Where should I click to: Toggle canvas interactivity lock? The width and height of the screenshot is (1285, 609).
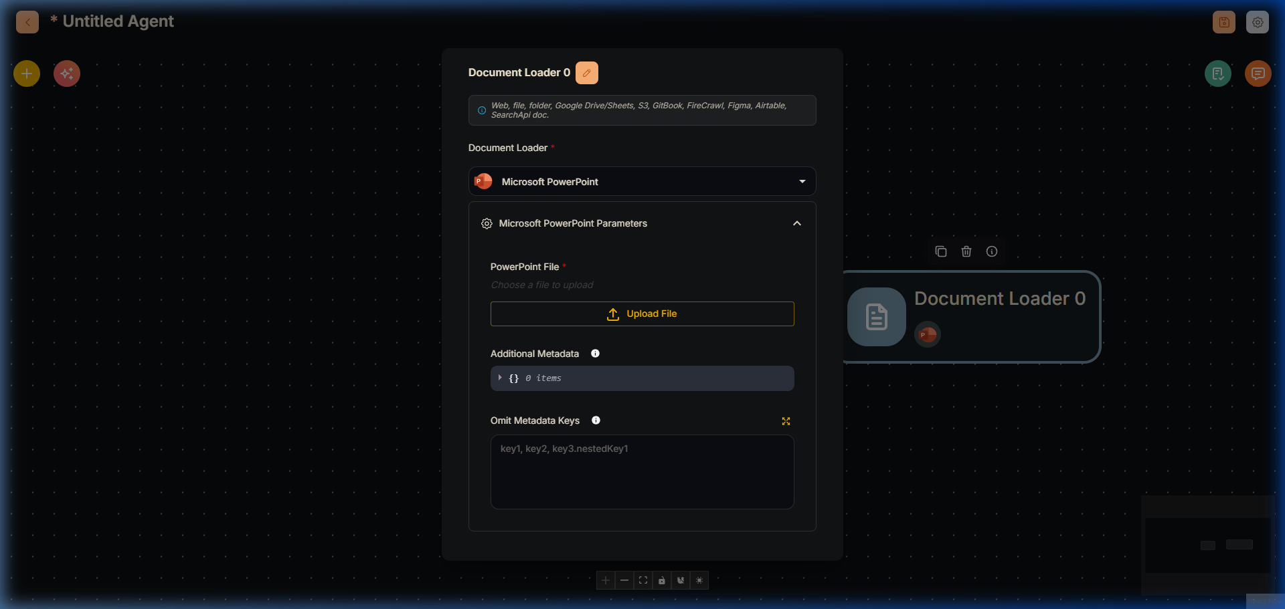(662, 580)
